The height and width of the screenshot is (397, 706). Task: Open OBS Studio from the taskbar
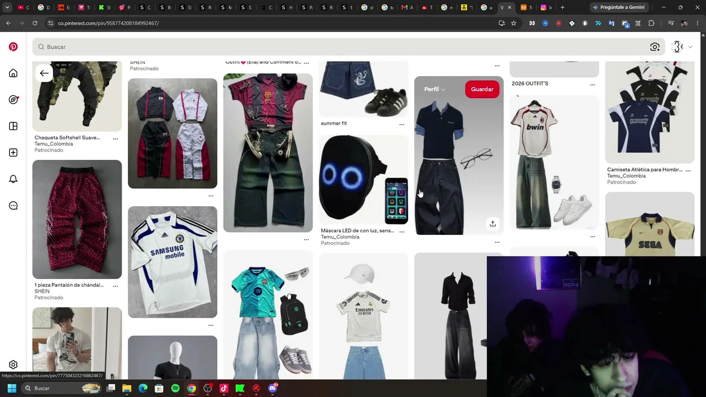click(x=208, y=388)
